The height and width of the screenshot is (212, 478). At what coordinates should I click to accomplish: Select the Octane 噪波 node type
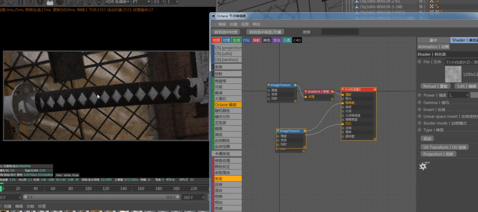(226, 105)
